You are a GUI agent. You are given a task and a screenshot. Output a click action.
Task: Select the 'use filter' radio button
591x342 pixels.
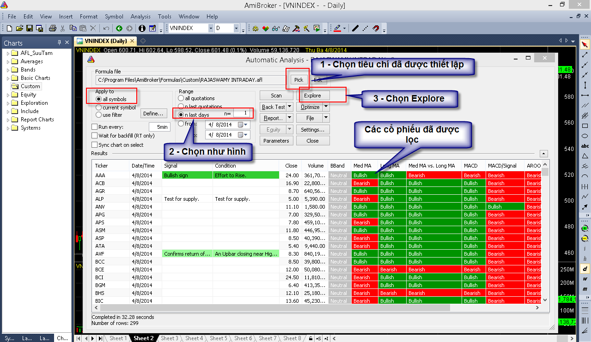click(98, 114)
